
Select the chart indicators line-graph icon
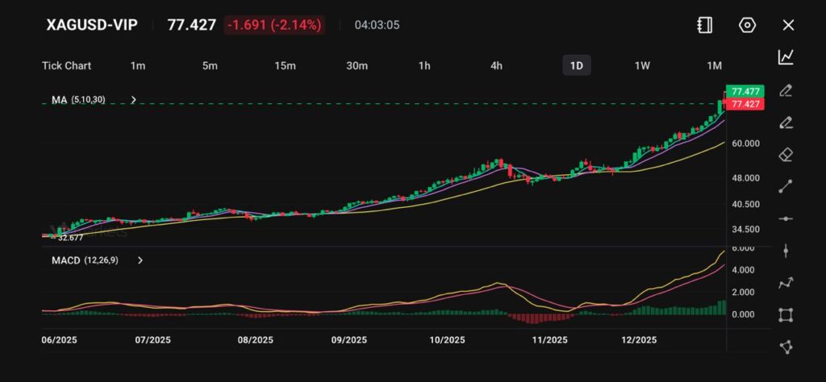(x=786, y=57)
